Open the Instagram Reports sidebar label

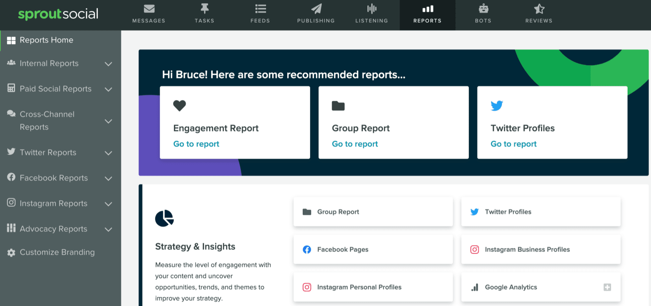53,203
